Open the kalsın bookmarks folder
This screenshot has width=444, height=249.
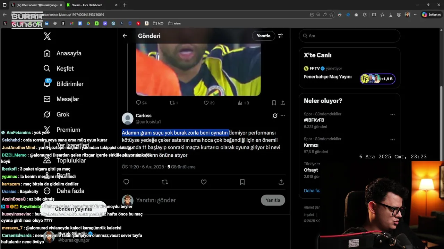(174, 24)
